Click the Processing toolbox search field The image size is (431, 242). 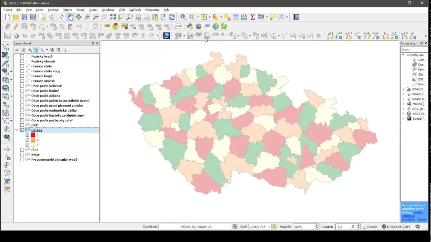[x=414, y=49]
